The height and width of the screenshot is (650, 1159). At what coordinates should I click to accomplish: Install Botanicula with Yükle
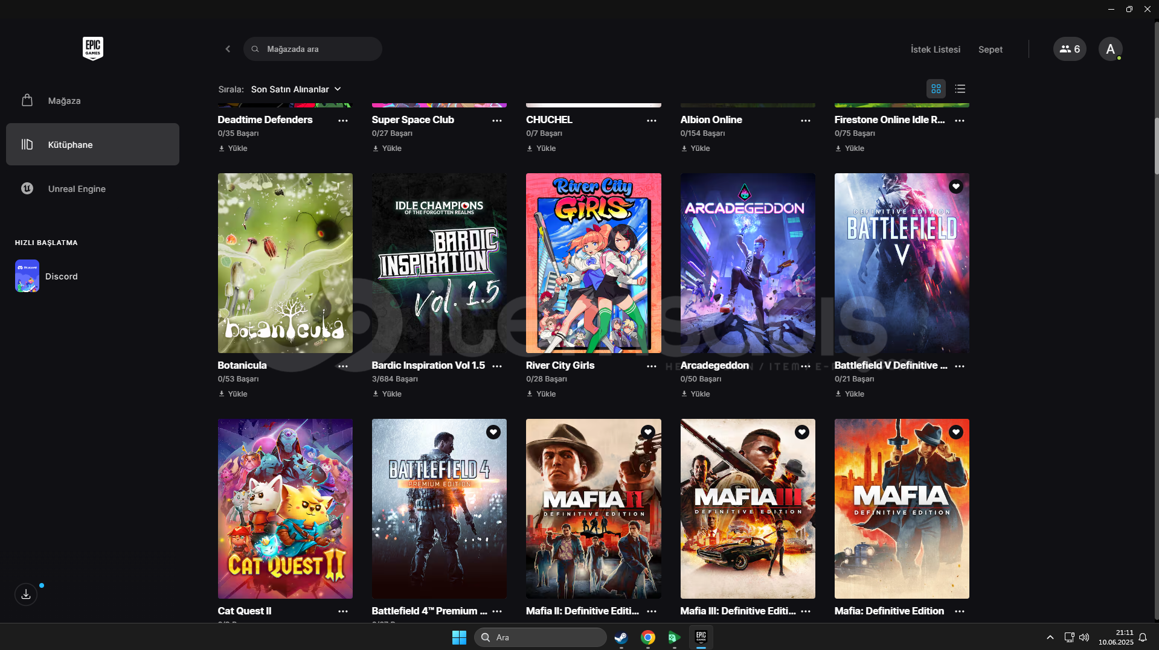[x=233, y=394]
